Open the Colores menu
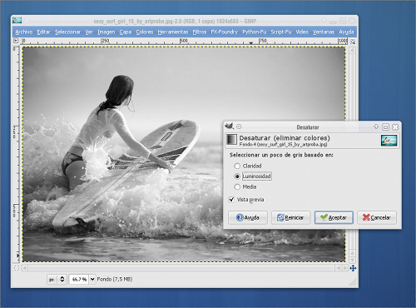 coord(145,32)
